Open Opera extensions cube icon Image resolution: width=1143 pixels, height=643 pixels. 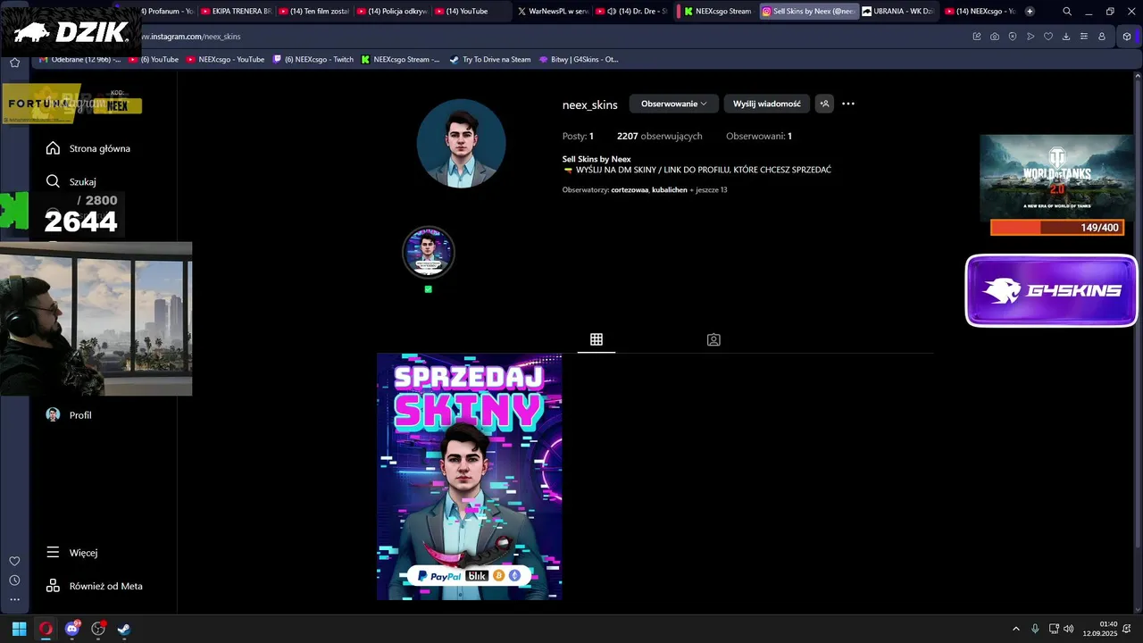pos(1127,37)
